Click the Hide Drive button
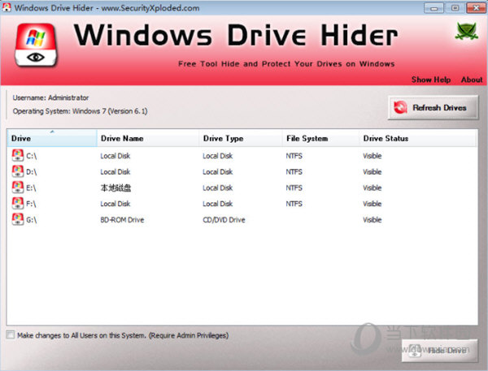Screen dimensions: 488x371 pos(439,351)
